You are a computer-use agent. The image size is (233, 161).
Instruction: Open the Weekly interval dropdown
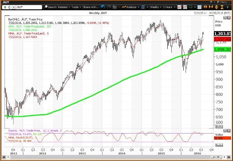(x=155, y=7)
